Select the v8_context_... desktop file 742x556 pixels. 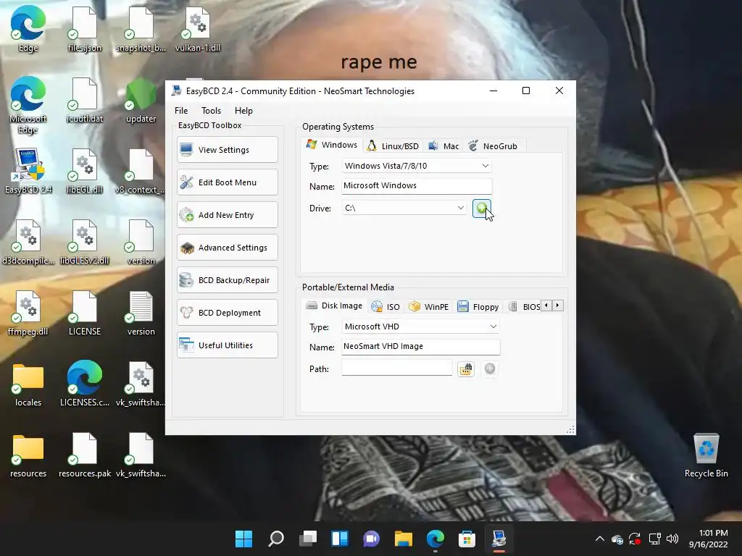tap(141, 171)
